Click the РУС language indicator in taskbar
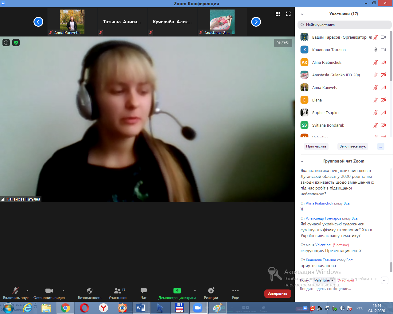Image resolution: width=393 pixels, height=314 pixels. point(360,308)
